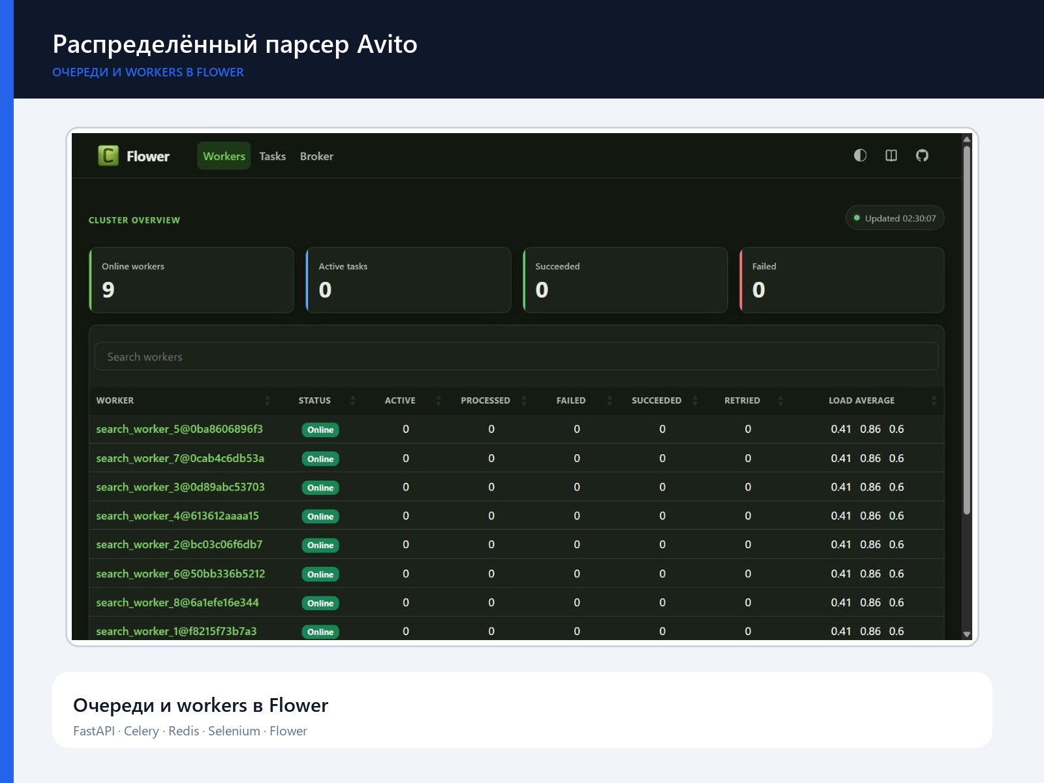Click Online badge for search_worker_1
This screenshot has height=783, width=1044.
[320, 632]
